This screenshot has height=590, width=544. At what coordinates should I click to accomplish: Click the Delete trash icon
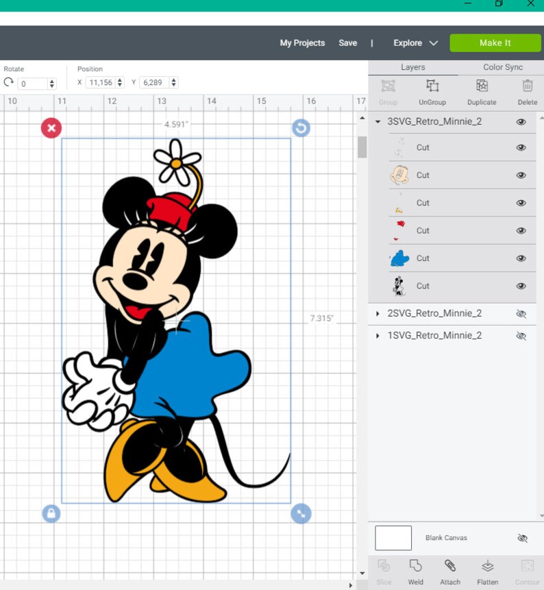point(528,86)
